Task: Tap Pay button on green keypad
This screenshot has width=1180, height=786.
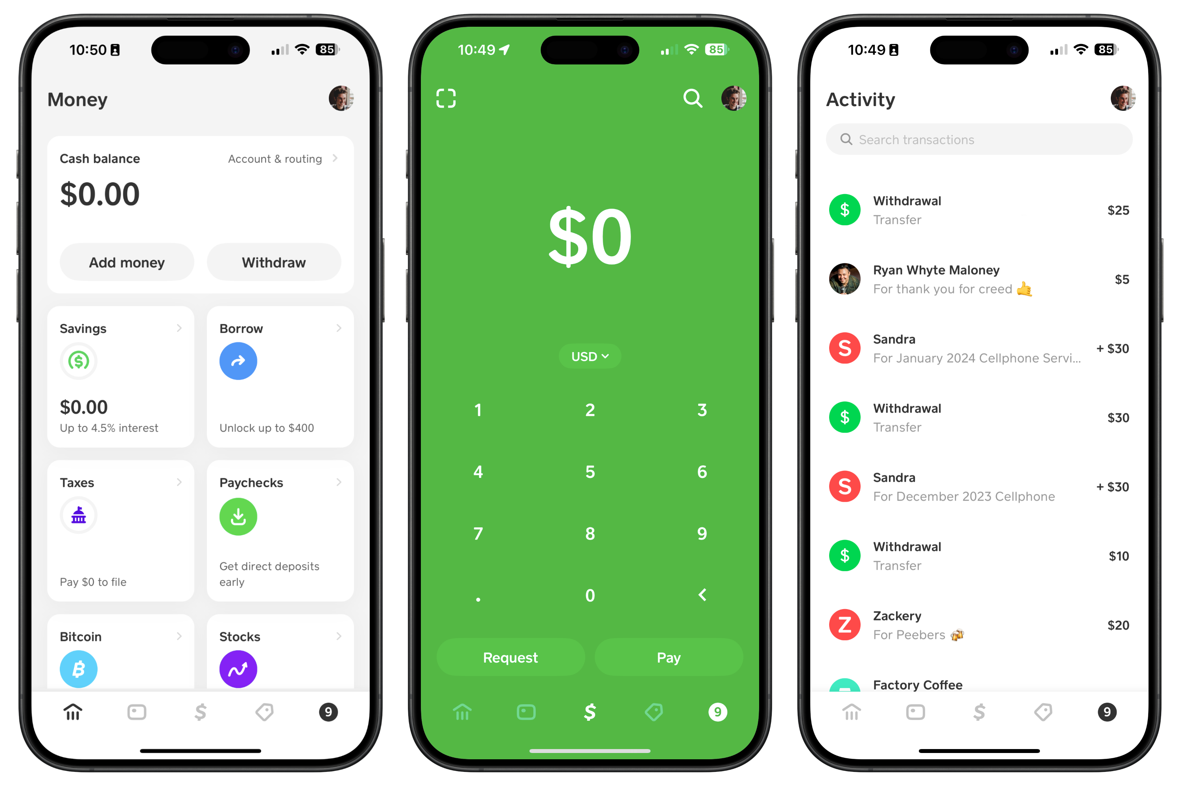Action: [670, 656]
